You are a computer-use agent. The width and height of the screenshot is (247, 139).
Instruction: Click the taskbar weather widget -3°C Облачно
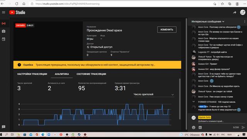tap(189, 135)
